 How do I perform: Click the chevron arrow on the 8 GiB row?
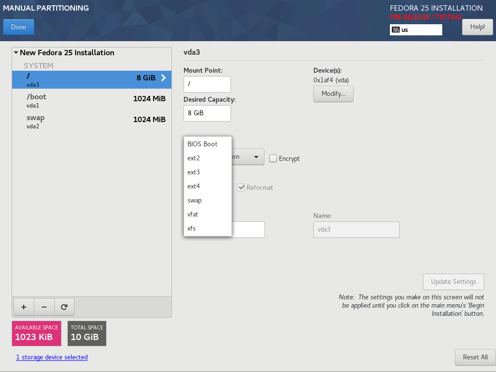coord(164,78)
